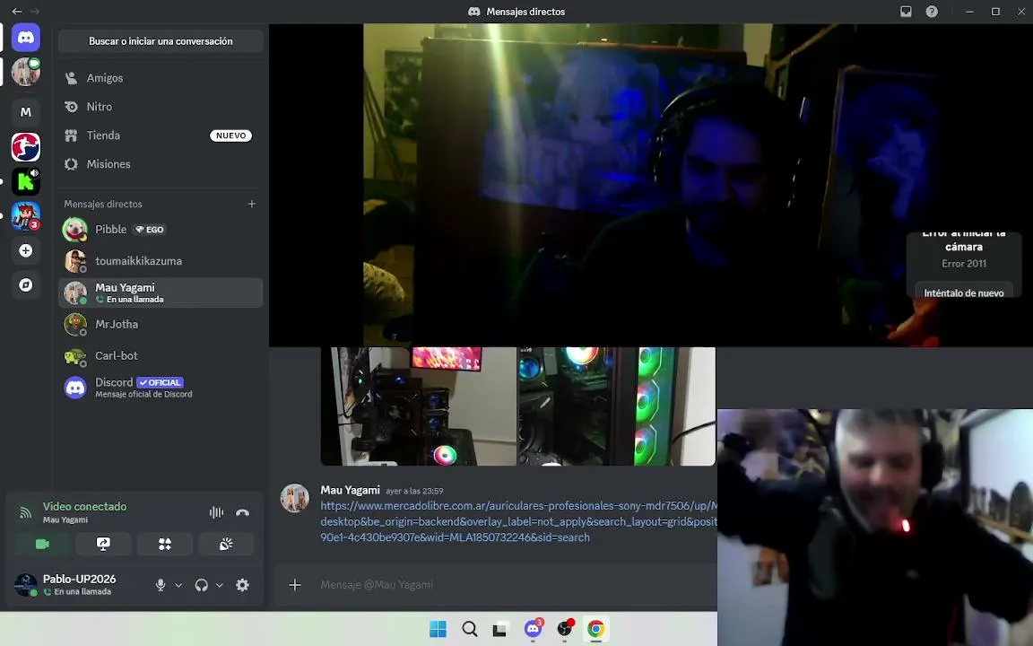The height and width of the screenshot is (646, 1033).
Task: Open Task View on taskbar
Action: click(500, 629)
